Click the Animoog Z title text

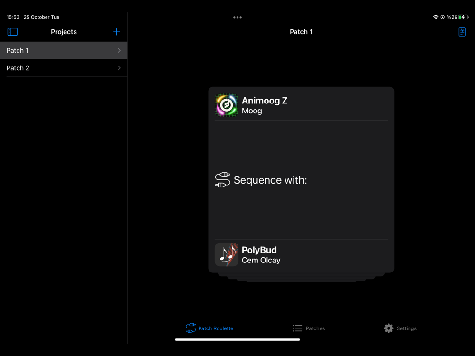265,101
